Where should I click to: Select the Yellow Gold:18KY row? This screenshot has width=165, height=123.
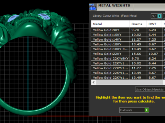coord(128,44)
